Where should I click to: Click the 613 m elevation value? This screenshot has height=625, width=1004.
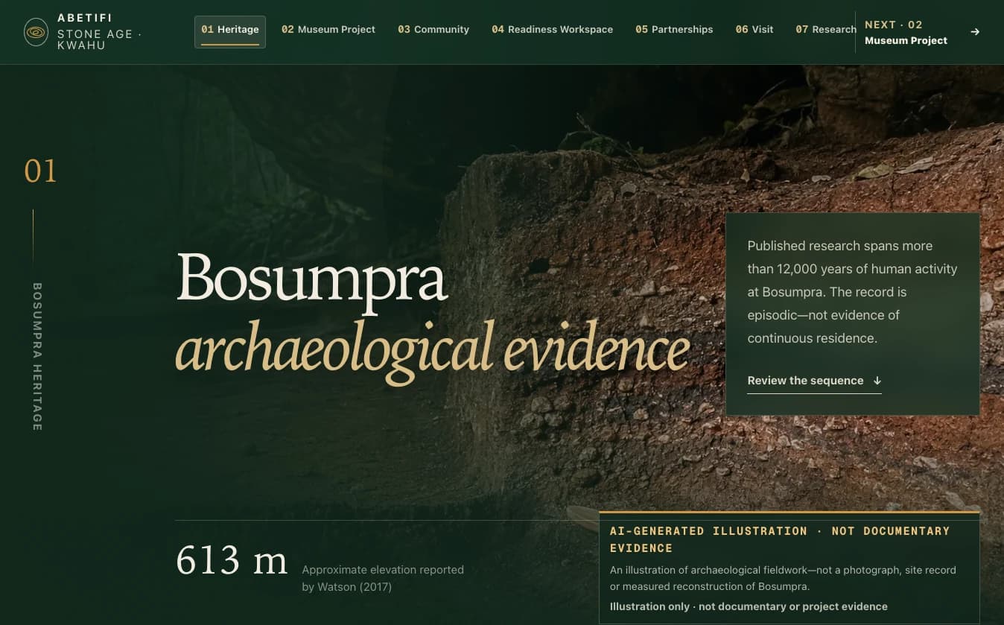[x=232, y=560]
